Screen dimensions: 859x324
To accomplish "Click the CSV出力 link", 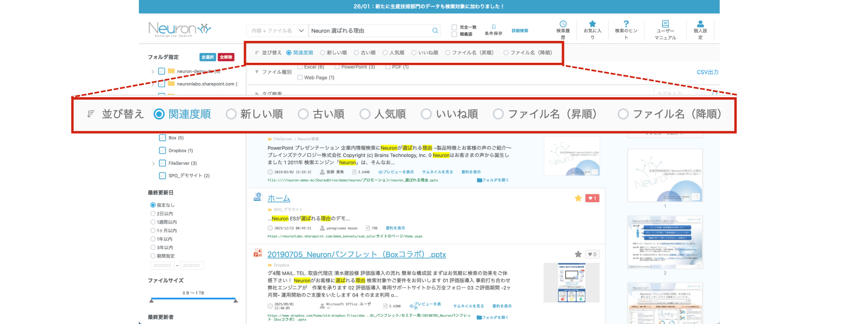I will [x=707, y=72].
